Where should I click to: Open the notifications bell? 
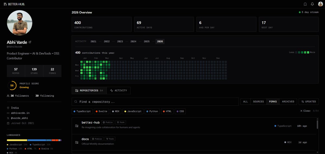tap(312, 4)
